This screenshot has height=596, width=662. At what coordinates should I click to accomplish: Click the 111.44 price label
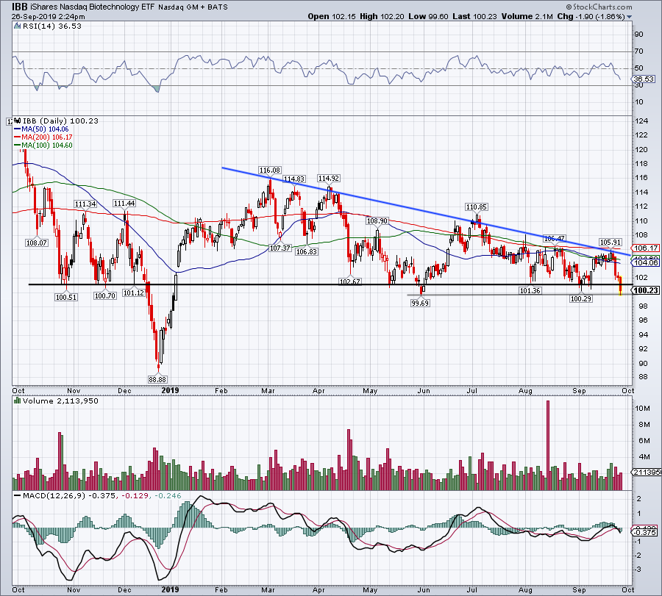point(124,204)
